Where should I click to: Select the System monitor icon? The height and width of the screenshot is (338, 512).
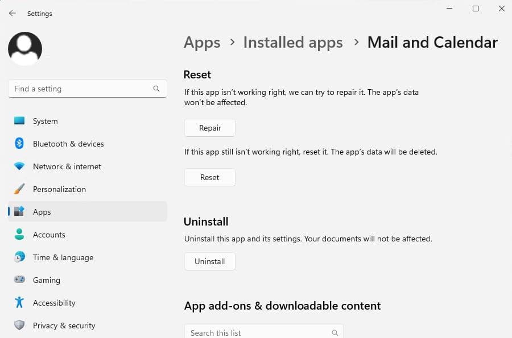tap(19, 121)
